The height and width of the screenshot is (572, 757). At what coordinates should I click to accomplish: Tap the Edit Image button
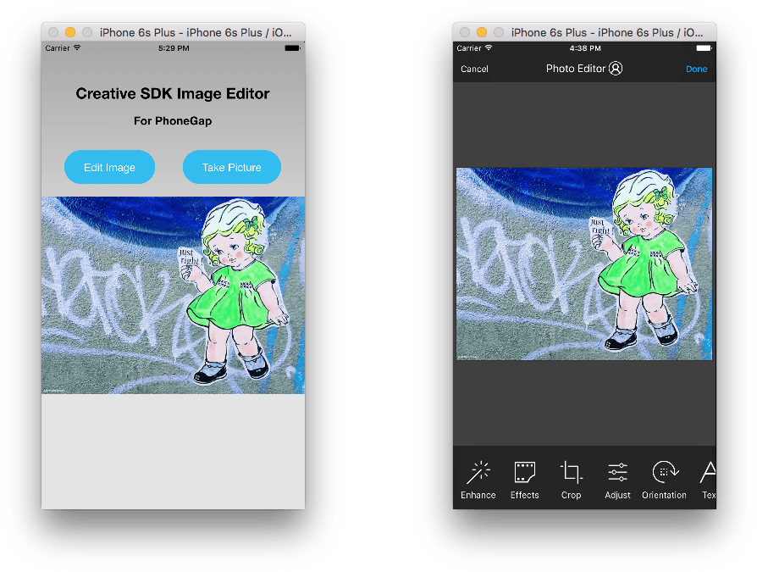click(x=109, y=167)
